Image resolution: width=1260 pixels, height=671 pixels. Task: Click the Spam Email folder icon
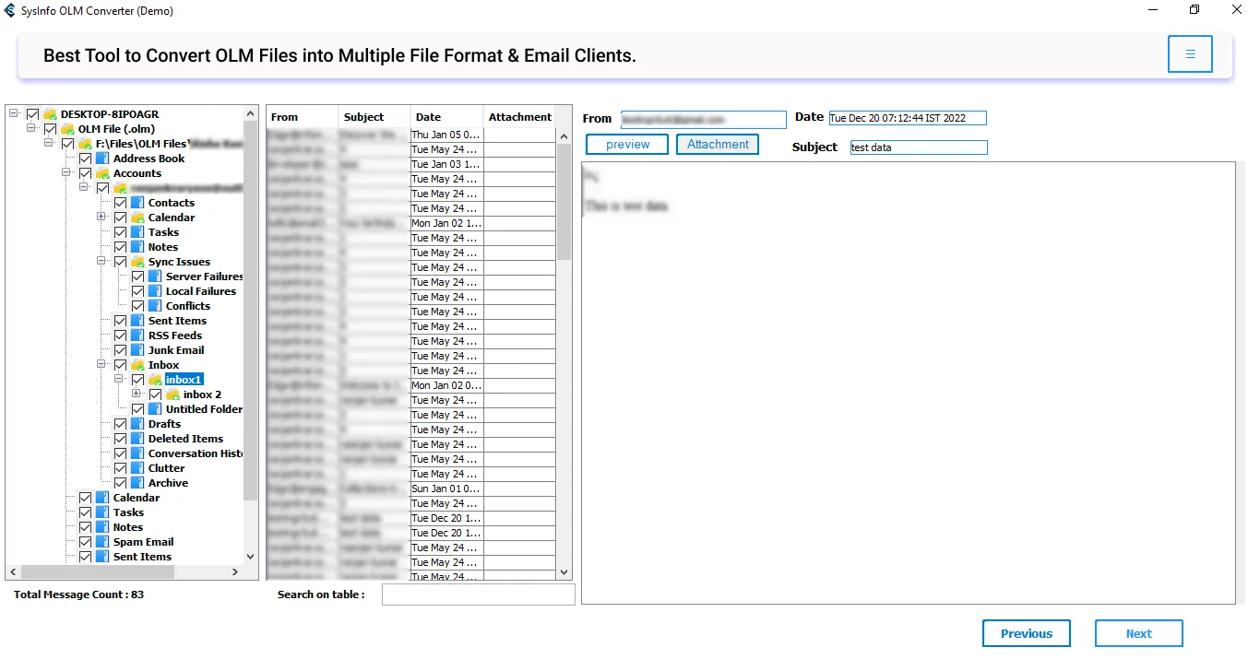[x=102, y=542]
